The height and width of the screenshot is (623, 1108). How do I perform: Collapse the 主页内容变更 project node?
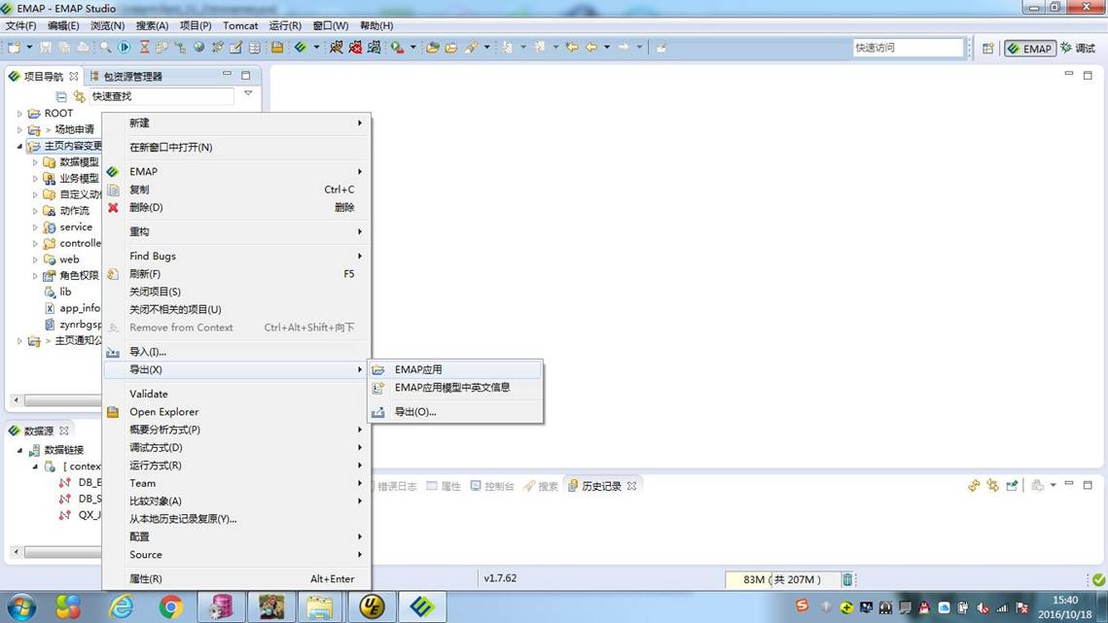(19, 146)
